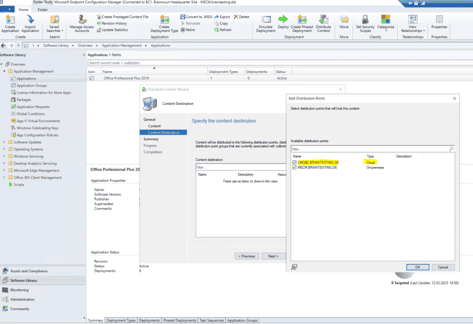
Task: Uncheck the MECM.BRAINTESTING.DE distribution point
Action: click(295, 168)
